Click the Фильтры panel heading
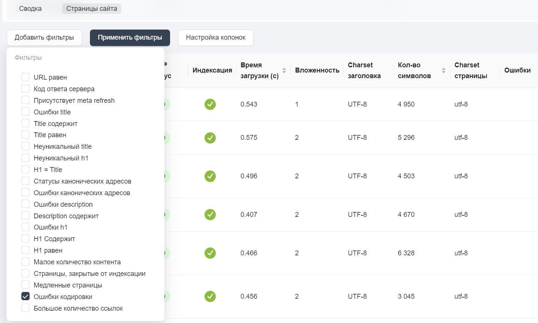The height and width of the screenshot is (323, 538). (28, 58)
